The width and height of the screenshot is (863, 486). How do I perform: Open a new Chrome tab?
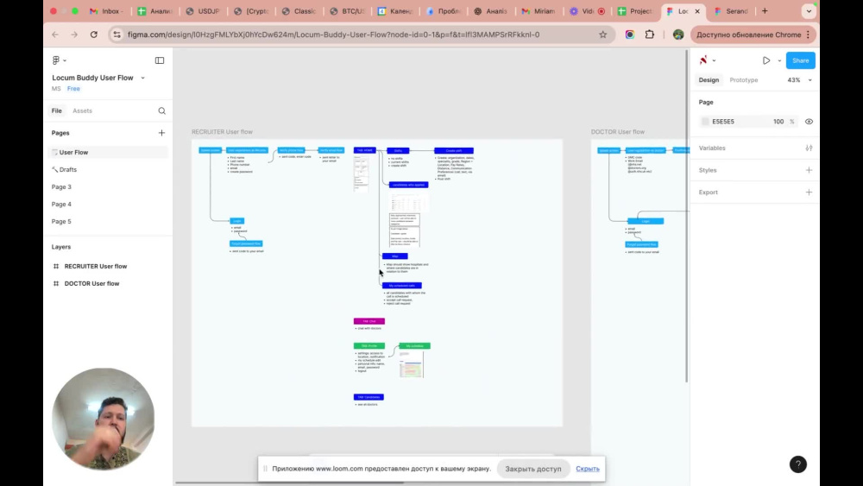(x=765, y=11)
